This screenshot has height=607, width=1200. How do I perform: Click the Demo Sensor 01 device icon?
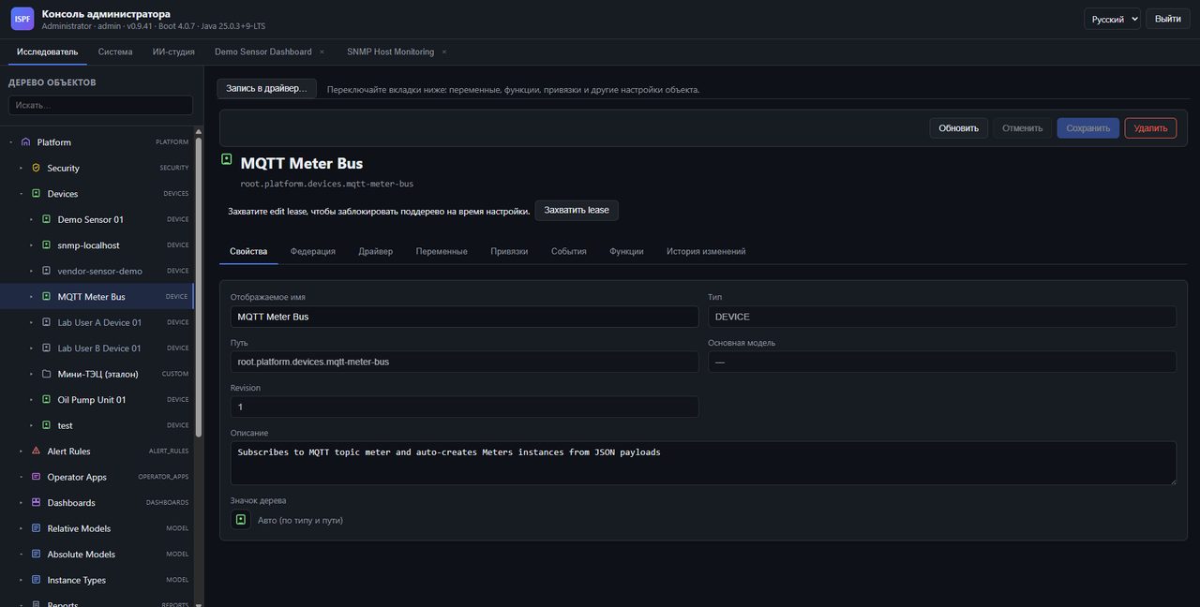46,219
